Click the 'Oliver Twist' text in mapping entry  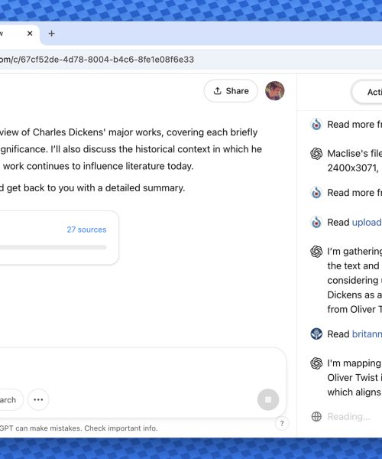(352, 378)
